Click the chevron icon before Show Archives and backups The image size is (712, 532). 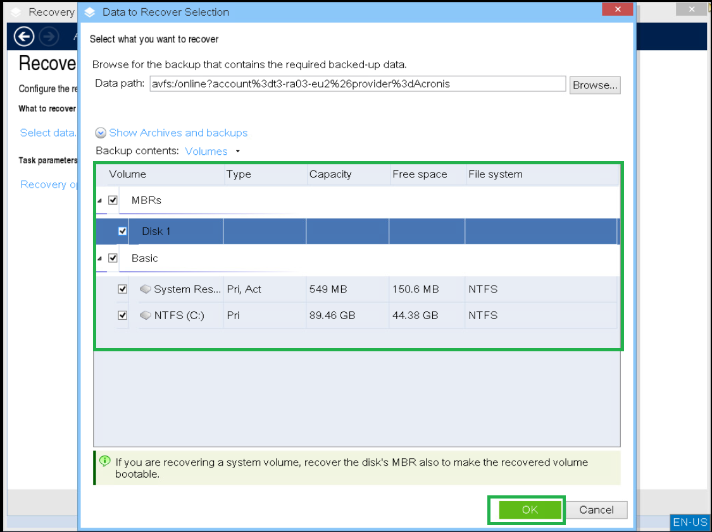tap(101, 133)
